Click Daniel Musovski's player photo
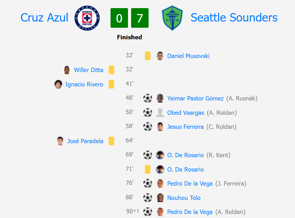Image resolution: width=295 pixels, height=218 pixels. pos(160,56)
